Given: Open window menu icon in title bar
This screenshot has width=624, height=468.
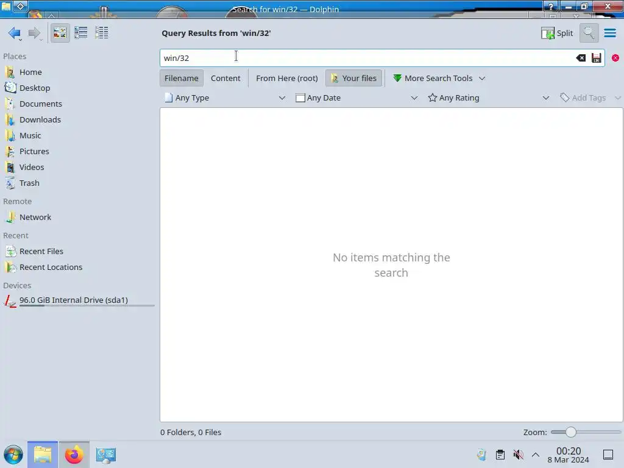Looking at the screenshot, I should click(6, 6).
